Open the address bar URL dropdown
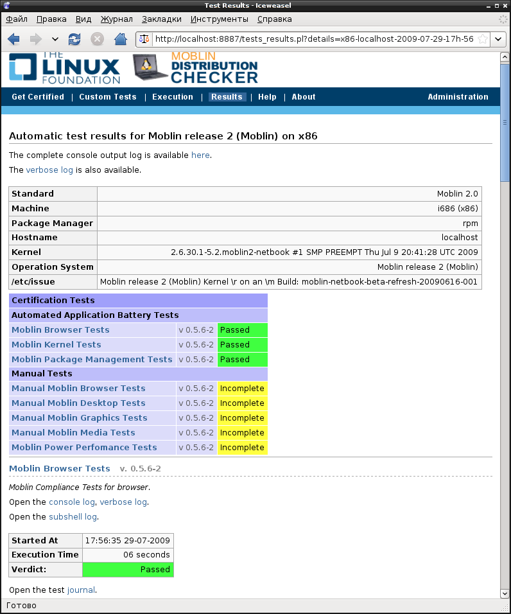This screenshot has height=614, width=511. click(x=498, y=39)
